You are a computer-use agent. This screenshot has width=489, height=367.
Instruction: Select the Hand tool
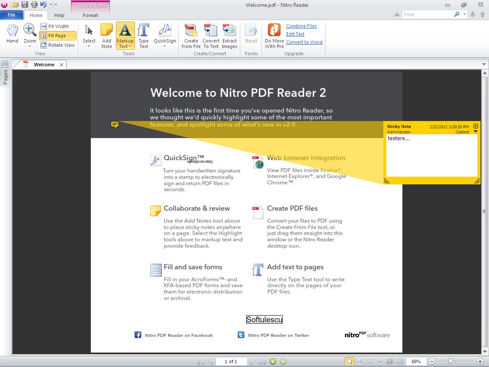coord(12,34)
